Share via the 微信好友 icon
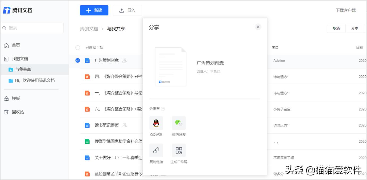Screen dimensions: 367x180 point(179,123)
